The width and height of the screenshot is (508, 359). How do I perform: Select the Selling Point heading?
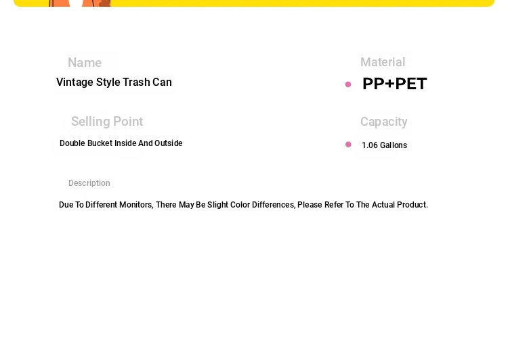point(107,122)
